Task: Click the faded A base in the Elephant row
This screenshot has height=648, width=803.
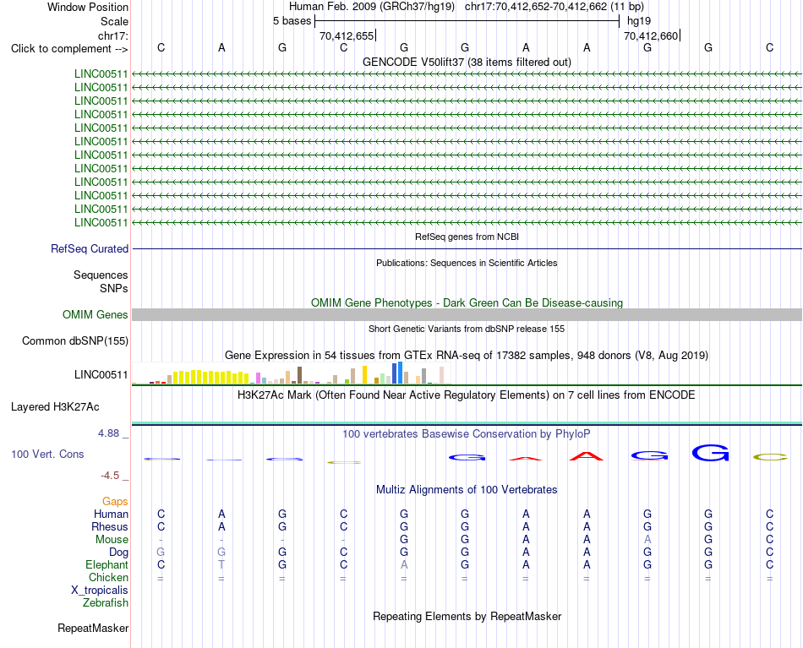Action: 404,564
